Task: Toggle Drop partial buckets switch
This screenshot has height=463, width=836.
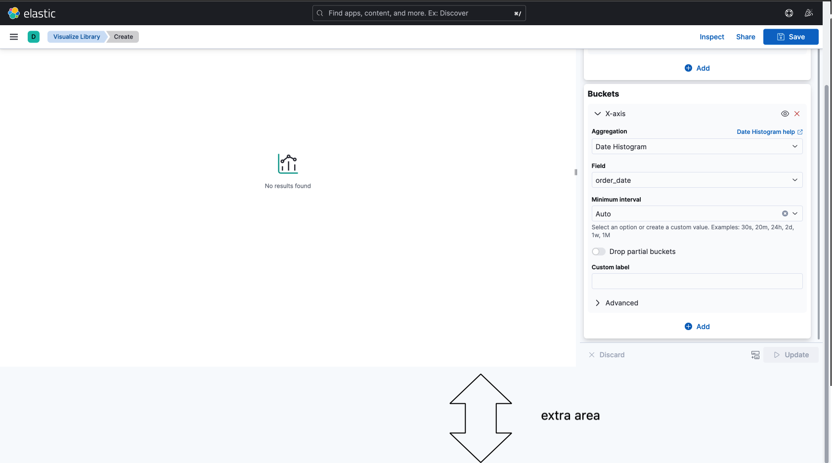Action: click(599, 252)
